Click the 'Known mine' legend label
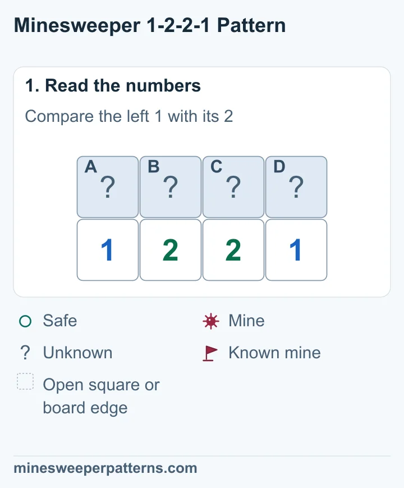The height and width of the screenshot is (488, 404). point(274,353)
